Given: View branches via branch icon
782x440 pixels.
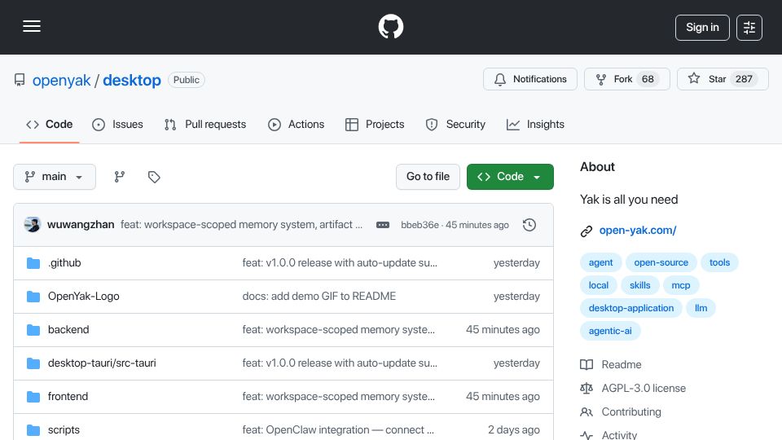Looking at the screenshot, I should coord(119,177).
